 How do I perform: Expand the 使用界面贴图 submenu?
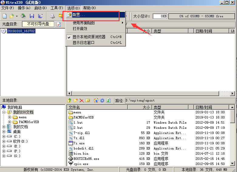[x=96, y=23]
